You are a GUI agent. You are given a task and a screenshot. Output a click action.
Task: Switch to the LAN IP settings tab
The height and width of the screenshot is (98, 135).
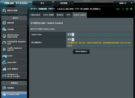pyautogui.click(x=35, y=15)
